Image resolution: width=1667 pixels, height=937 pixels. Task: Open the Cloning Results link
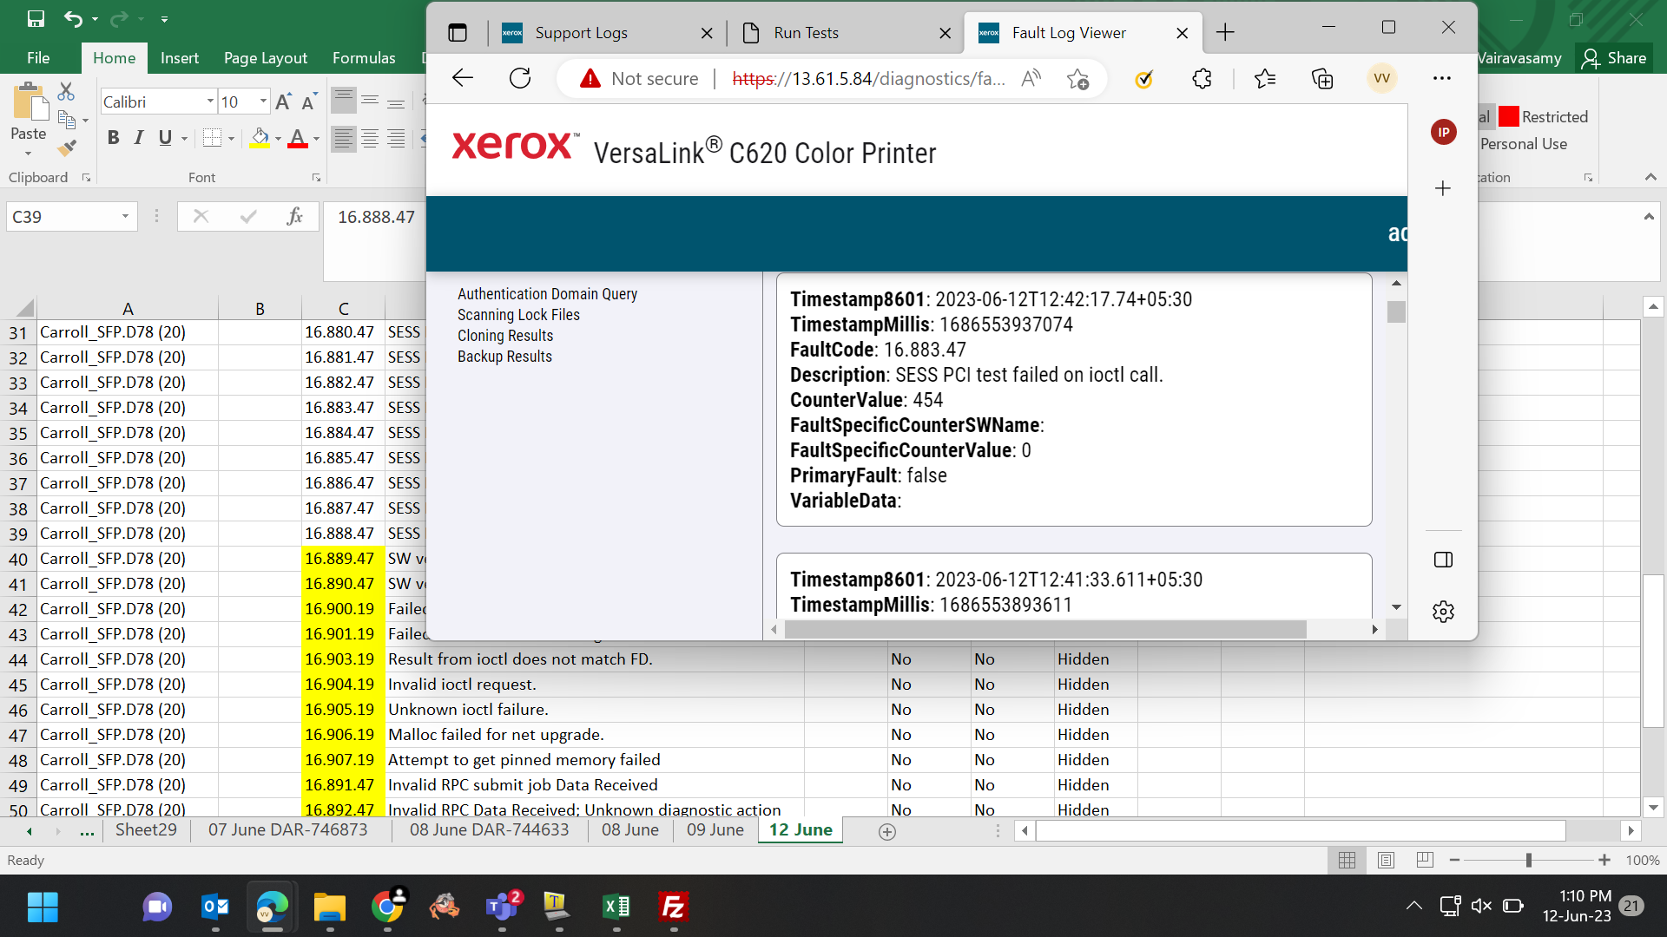[505, 336]
